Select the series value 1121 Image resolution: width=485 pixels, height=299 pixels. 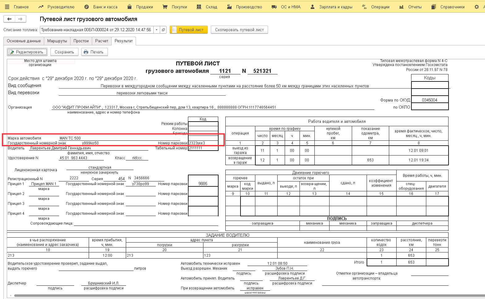coord(225,71)
